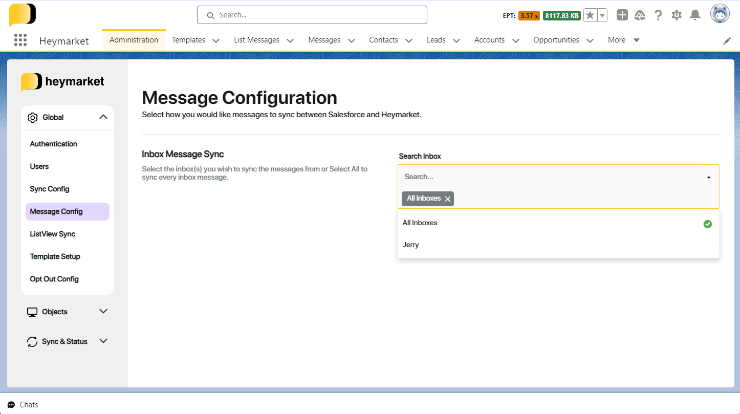Open the notifications bell icon
The height and width of the screenshot is (414, 740).
tap(695, 15)
